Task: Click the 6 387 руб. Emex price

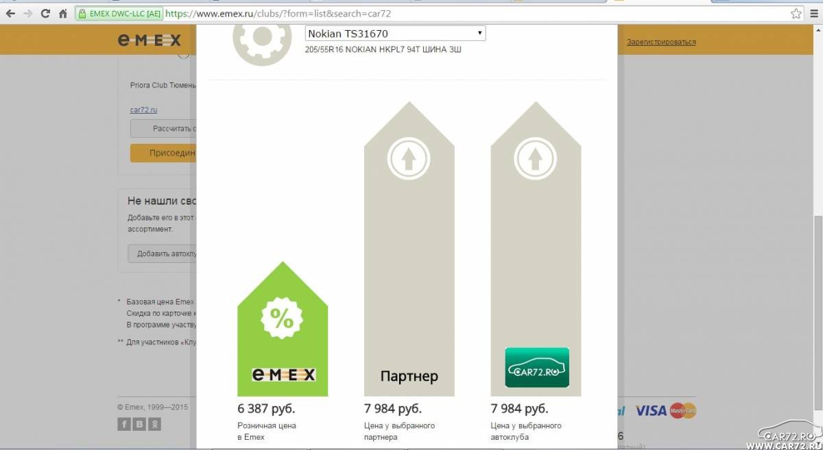Action: tap(266, 409)
